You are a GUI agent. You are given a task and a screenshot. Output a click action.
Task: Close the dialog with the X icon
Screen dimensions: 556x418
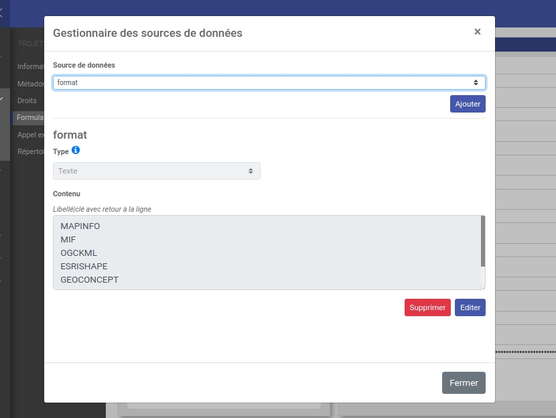pos(477,31)
